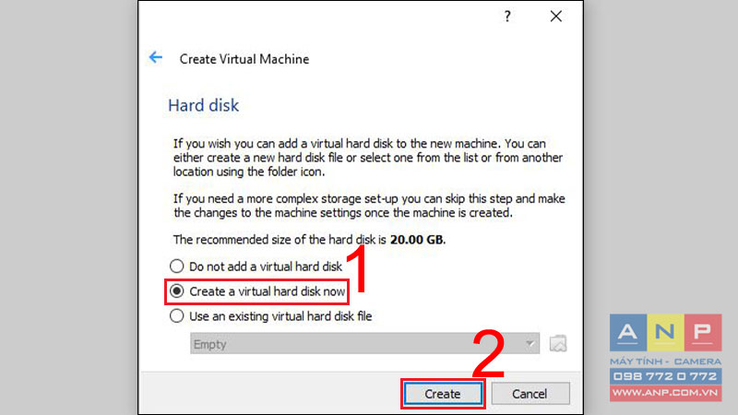The image size is (738, 415).
Task: Cancel the virtual machine wizard
Action: pyautogui.click(x=530, y=394)
